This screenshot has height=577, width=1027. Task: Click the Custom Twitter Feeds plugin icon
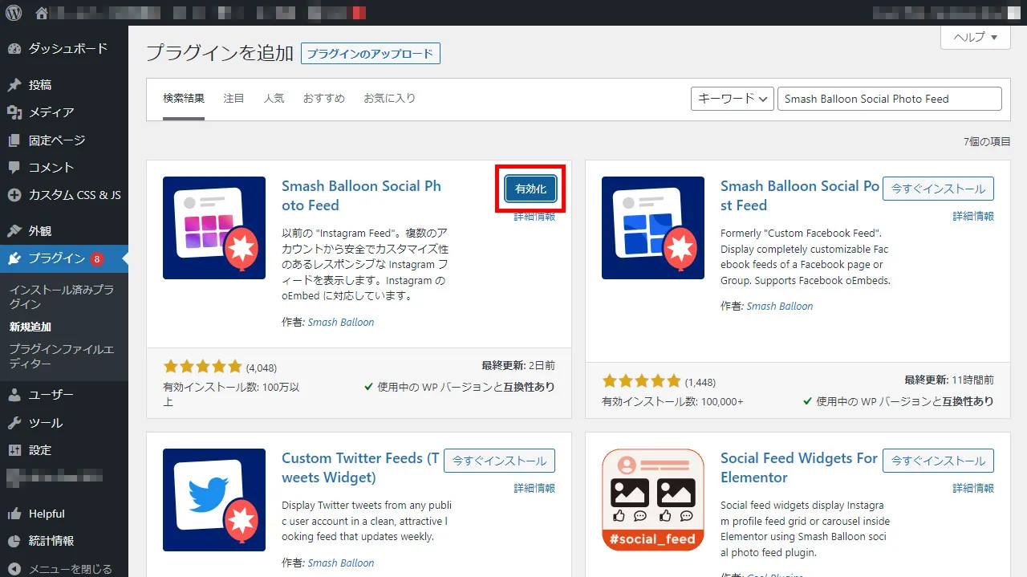213,500
